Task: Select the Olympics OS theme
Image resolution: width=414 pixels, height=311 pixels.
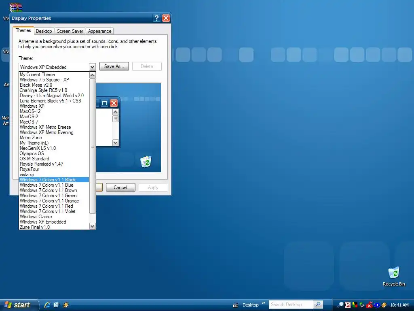Action: pyautogui.click(x=54, y=153)
